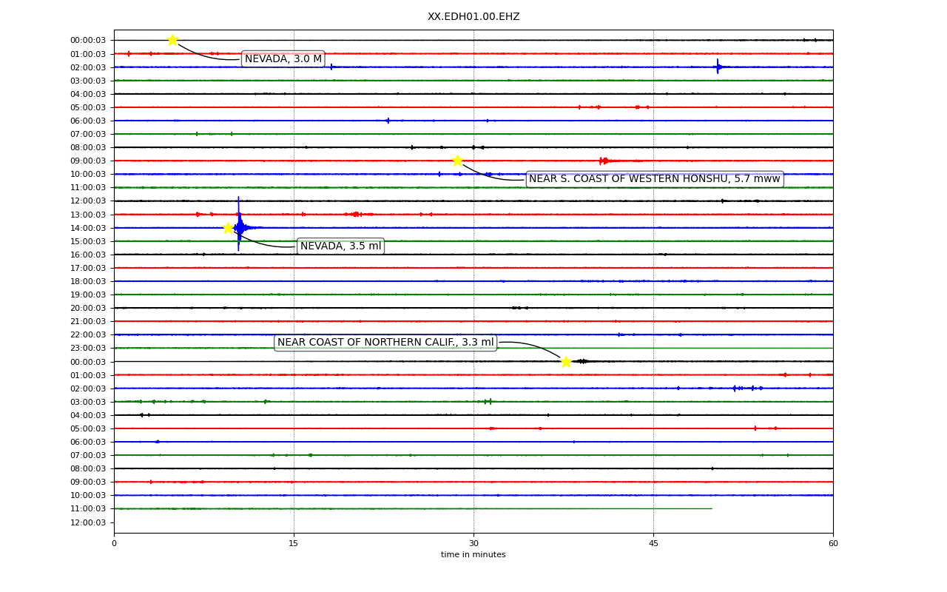Click the 15 minute tick label on x-axis
The image size is (947, 592).
[294, 544]
